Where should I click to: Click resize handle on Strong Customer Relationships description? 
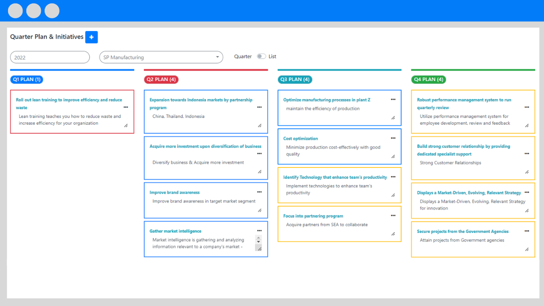click(x=527, y=172)
